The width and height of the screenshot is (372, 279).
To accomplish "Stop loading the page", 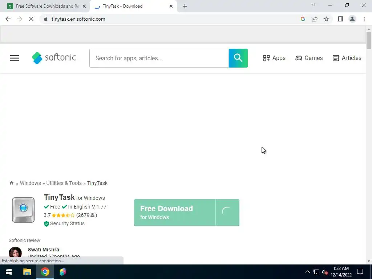I will tap(31, 19).
